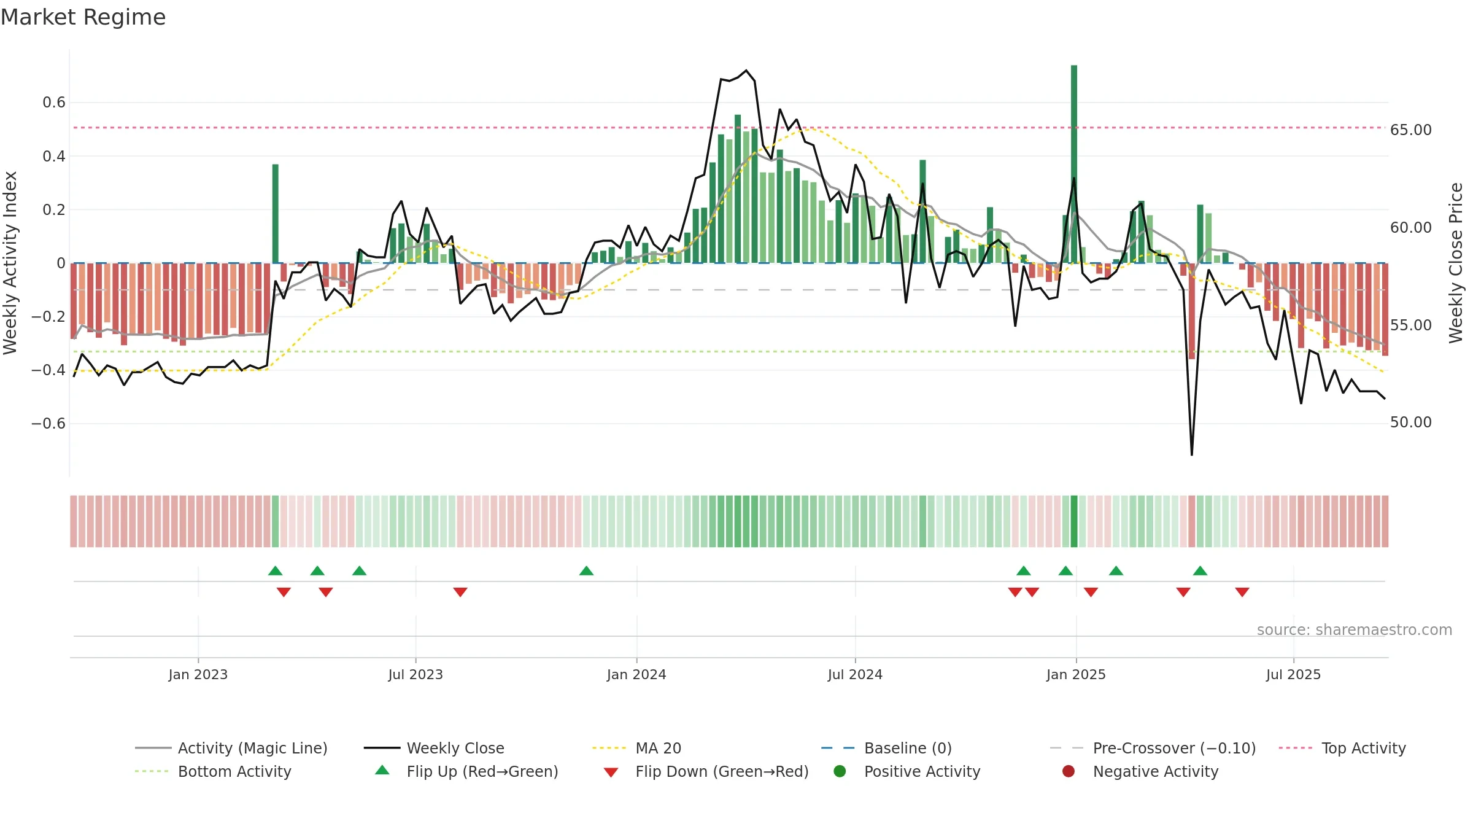This screenshot has height=829, width=1473.
Task: Click the −0.4 activity axis tick
Action: [48, 370]
